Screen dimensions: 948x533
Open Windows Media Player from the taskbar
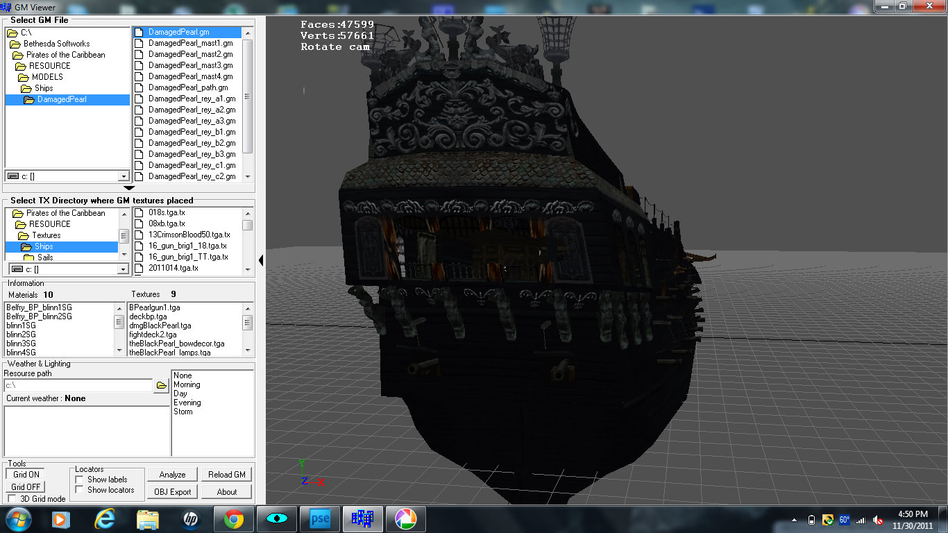coord(61,519)
